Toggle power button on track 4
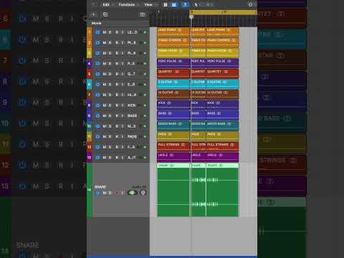This screenshot has height=258, width=344. coord(97,64)
